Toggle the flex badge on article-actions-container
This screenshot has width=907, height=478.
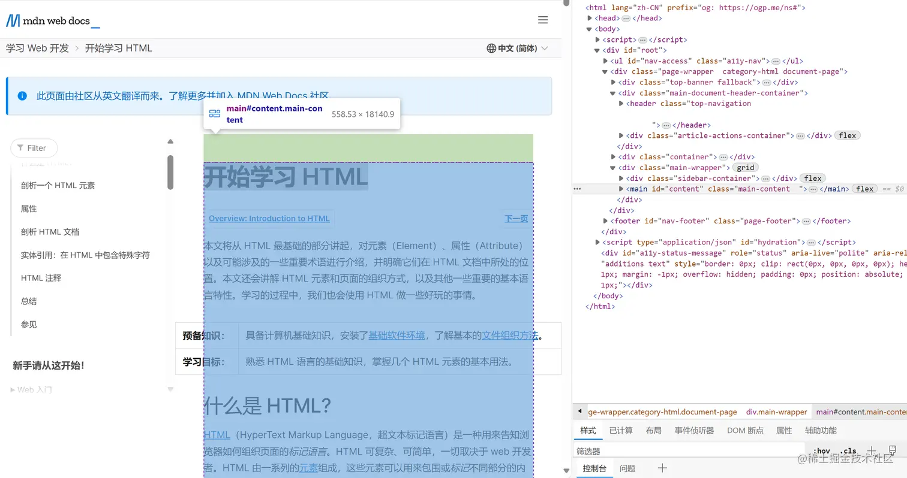pyautogui.click(x=847, y=135)
